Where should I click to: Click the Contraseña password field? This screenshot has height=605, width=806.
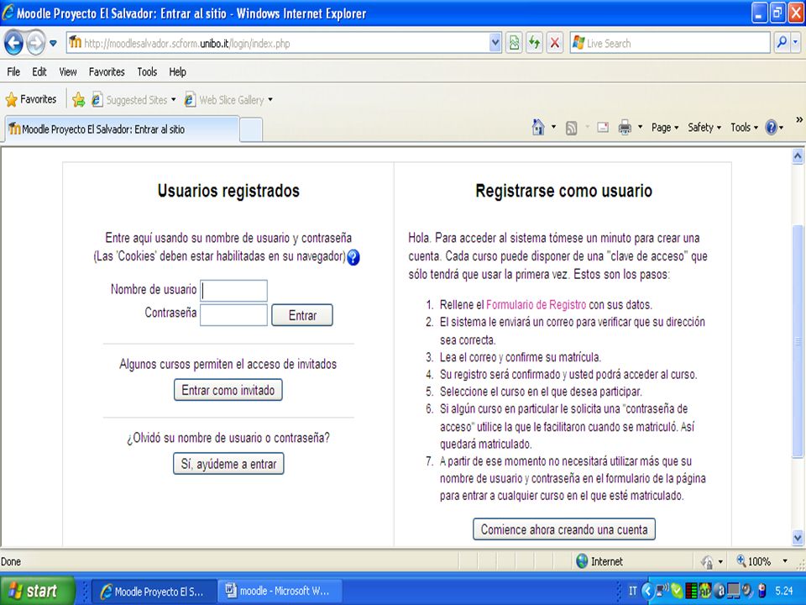tap(234, 315)
